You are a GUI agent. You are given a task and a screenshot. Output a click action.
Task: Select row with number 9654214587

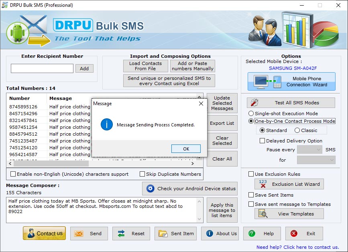[x=49, y=154]
